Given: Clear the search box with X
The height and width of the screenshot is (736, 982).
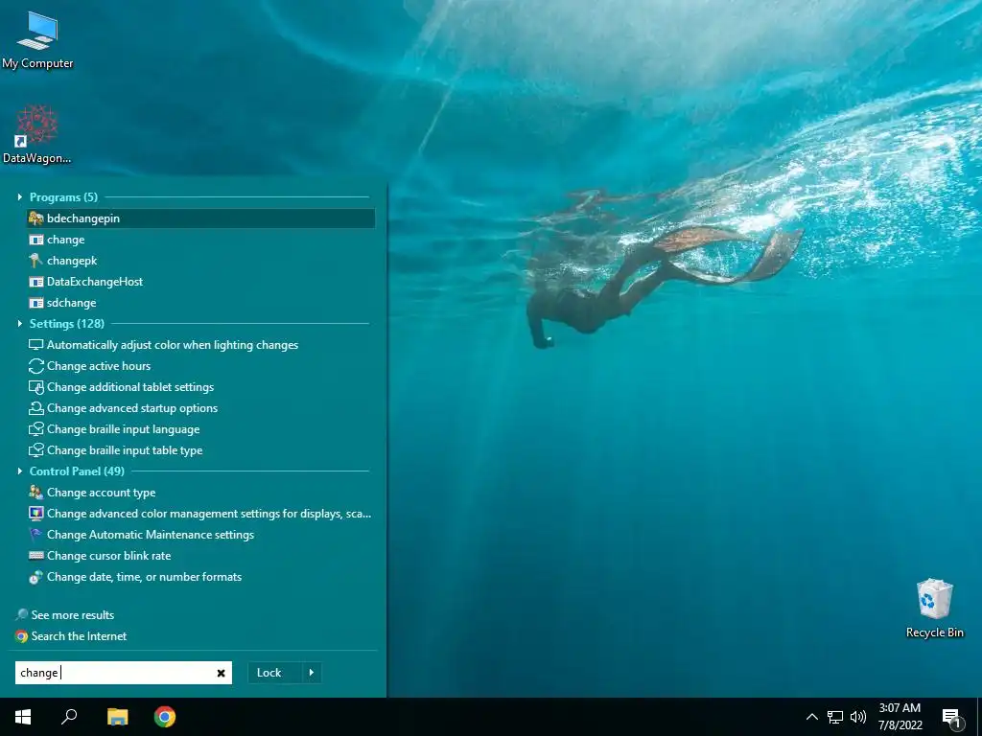Looking at the screenshot, I should [x=222, y=674].
